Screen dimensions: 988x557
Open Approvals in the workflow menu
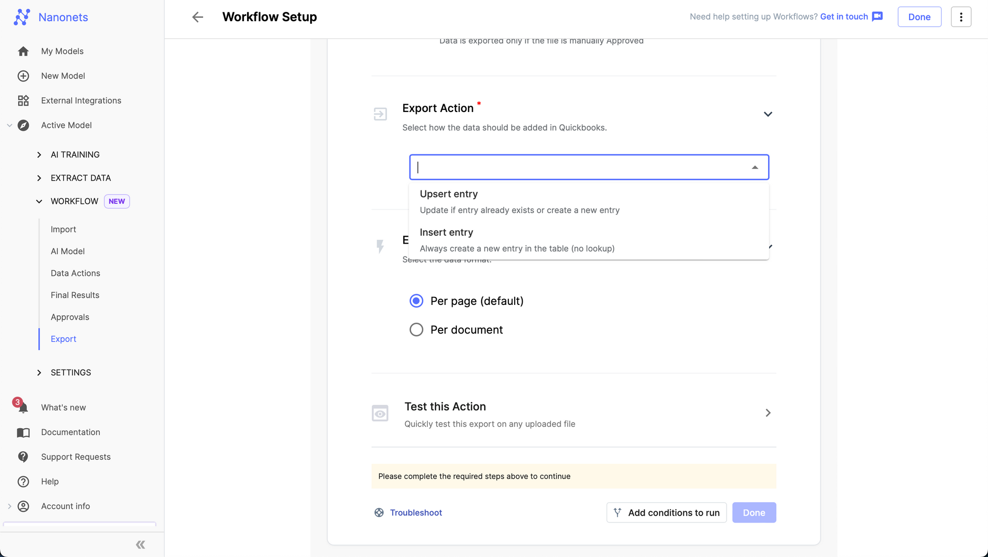70,317
